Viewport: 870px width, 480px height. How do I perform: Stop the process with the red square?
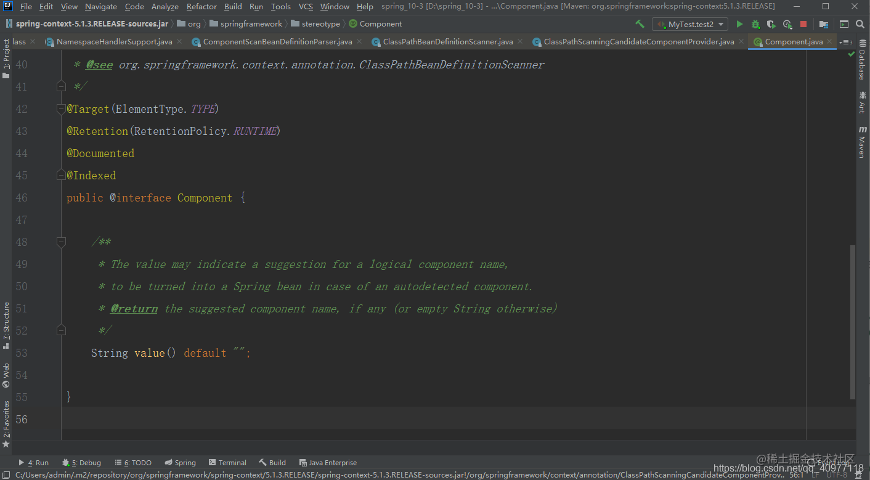(803, 24)
